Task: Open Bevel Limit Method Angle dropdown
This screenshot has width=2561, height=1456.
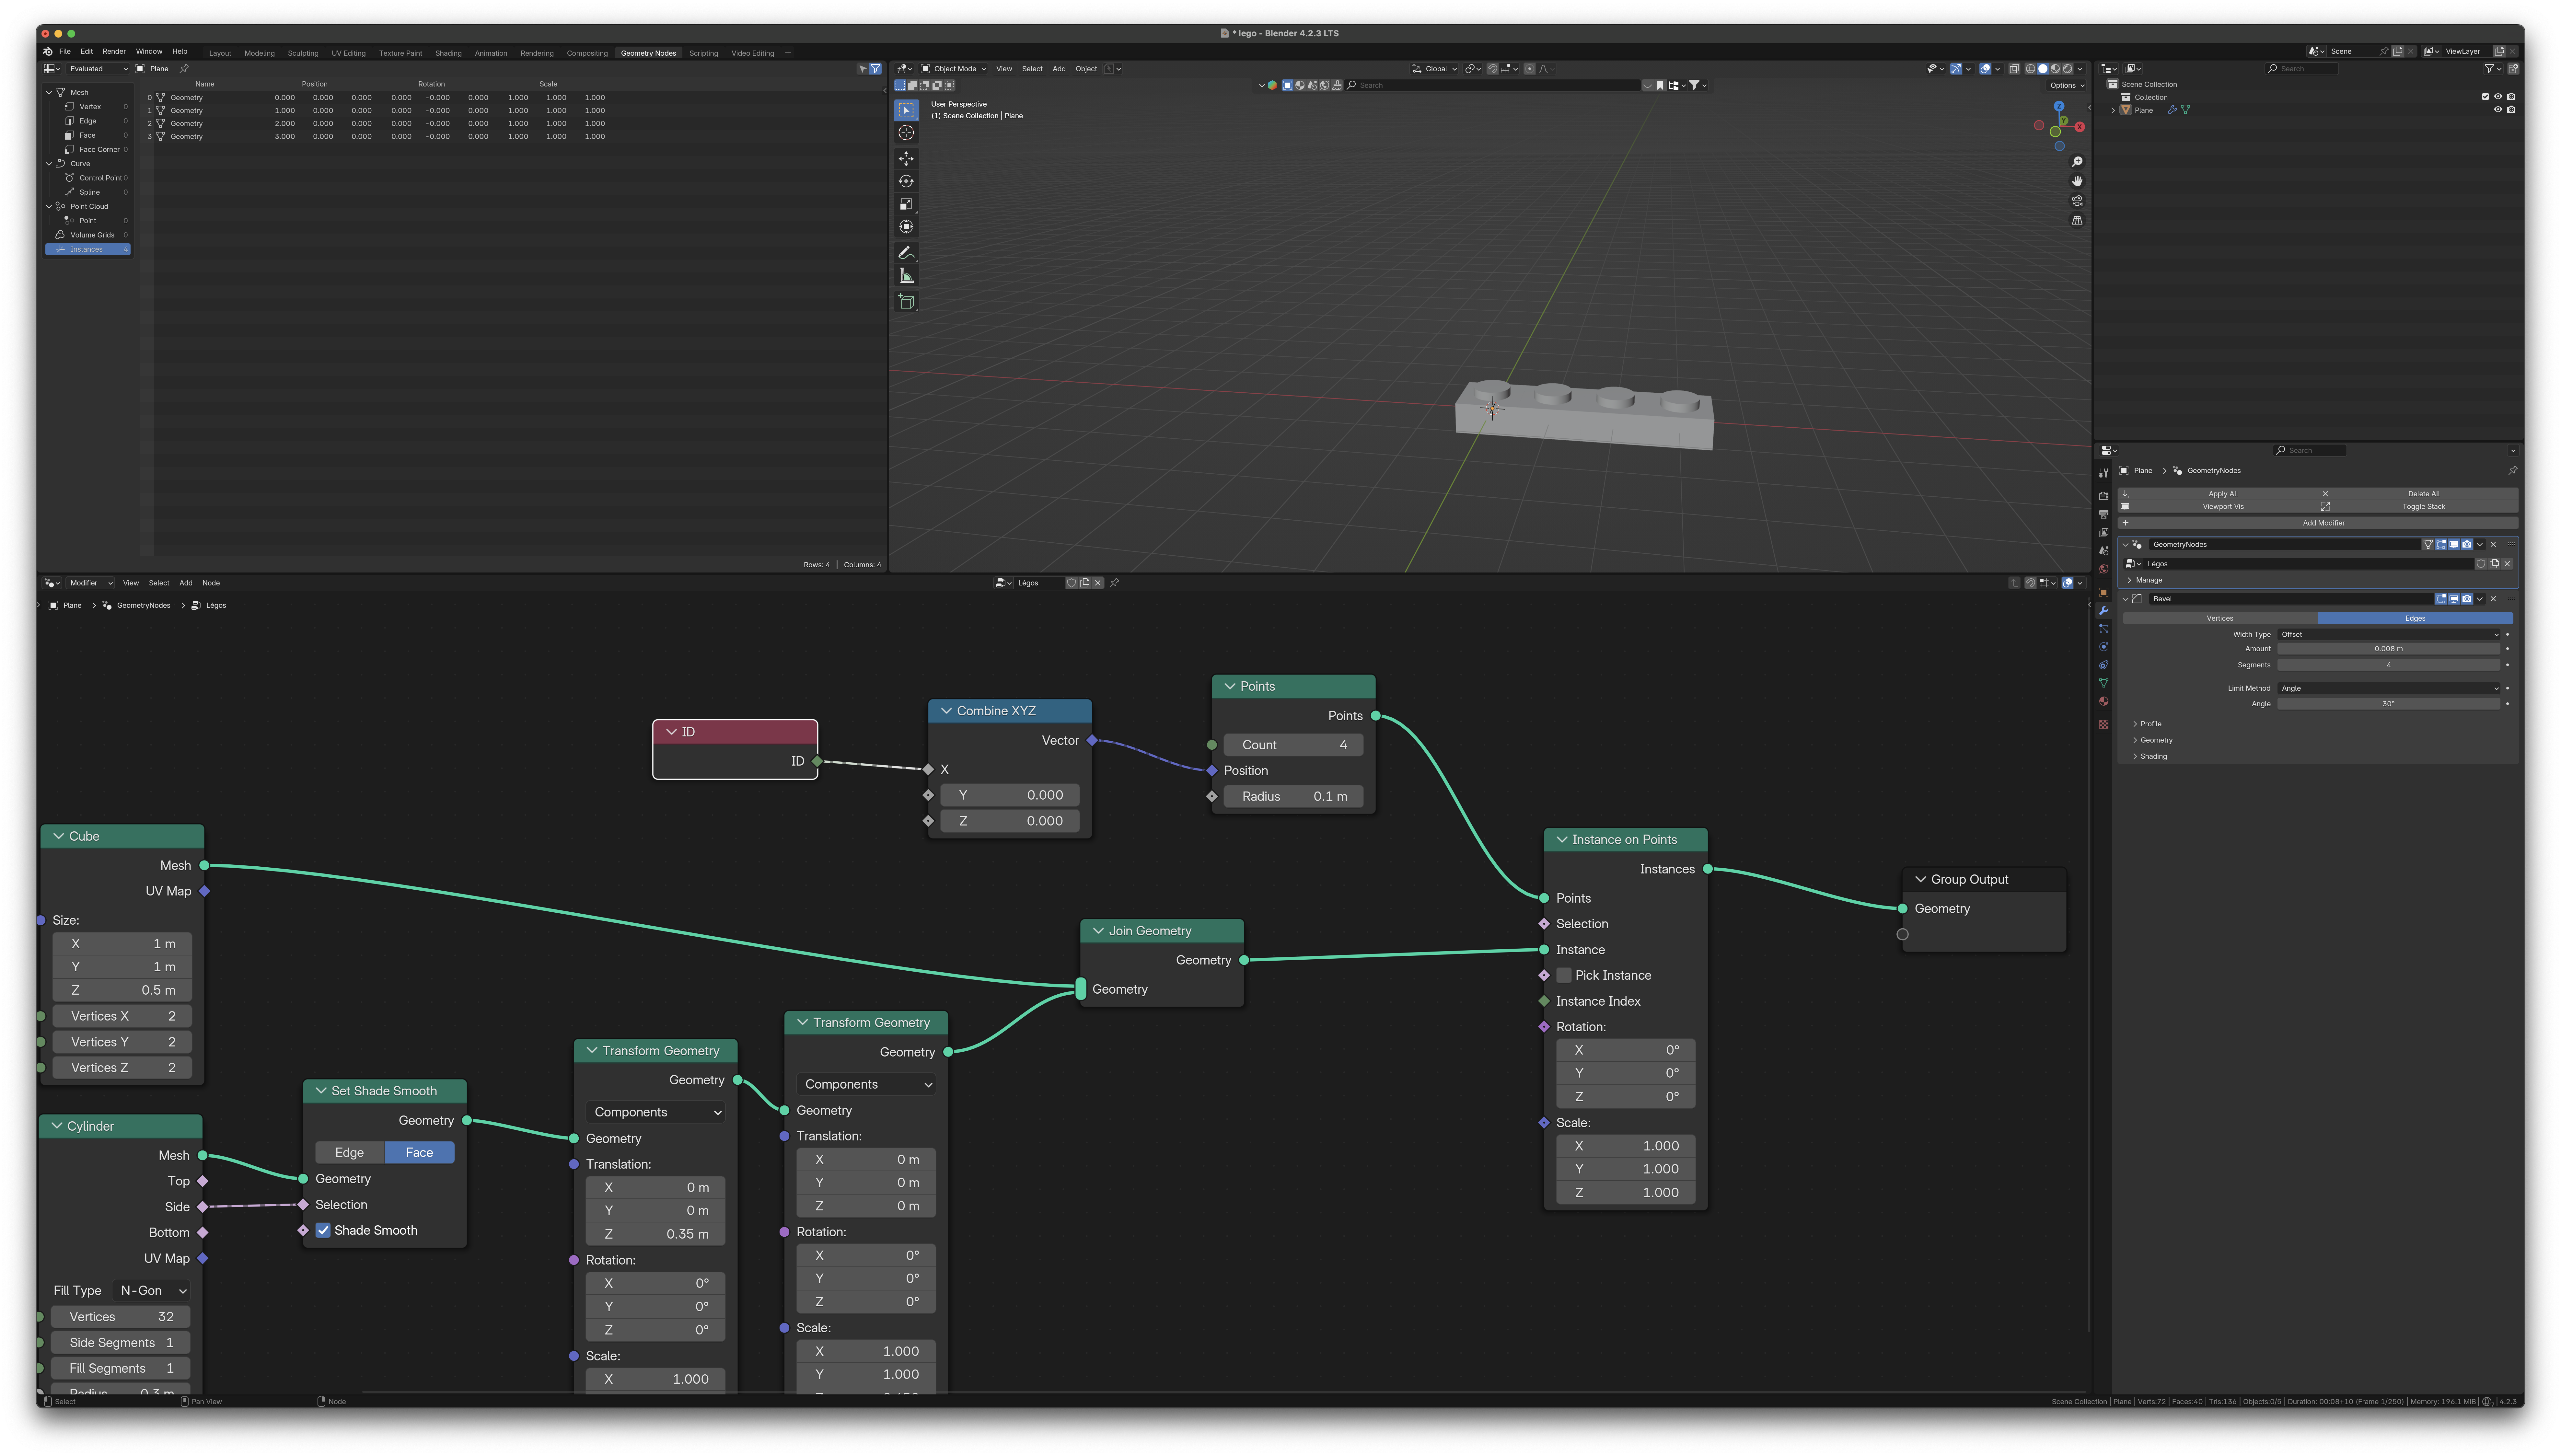Action: (2389, 688)
